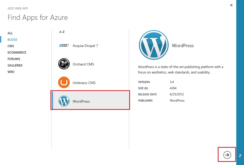
Task: Click the large WordPress logo
Action: click(x=154, y=45)
